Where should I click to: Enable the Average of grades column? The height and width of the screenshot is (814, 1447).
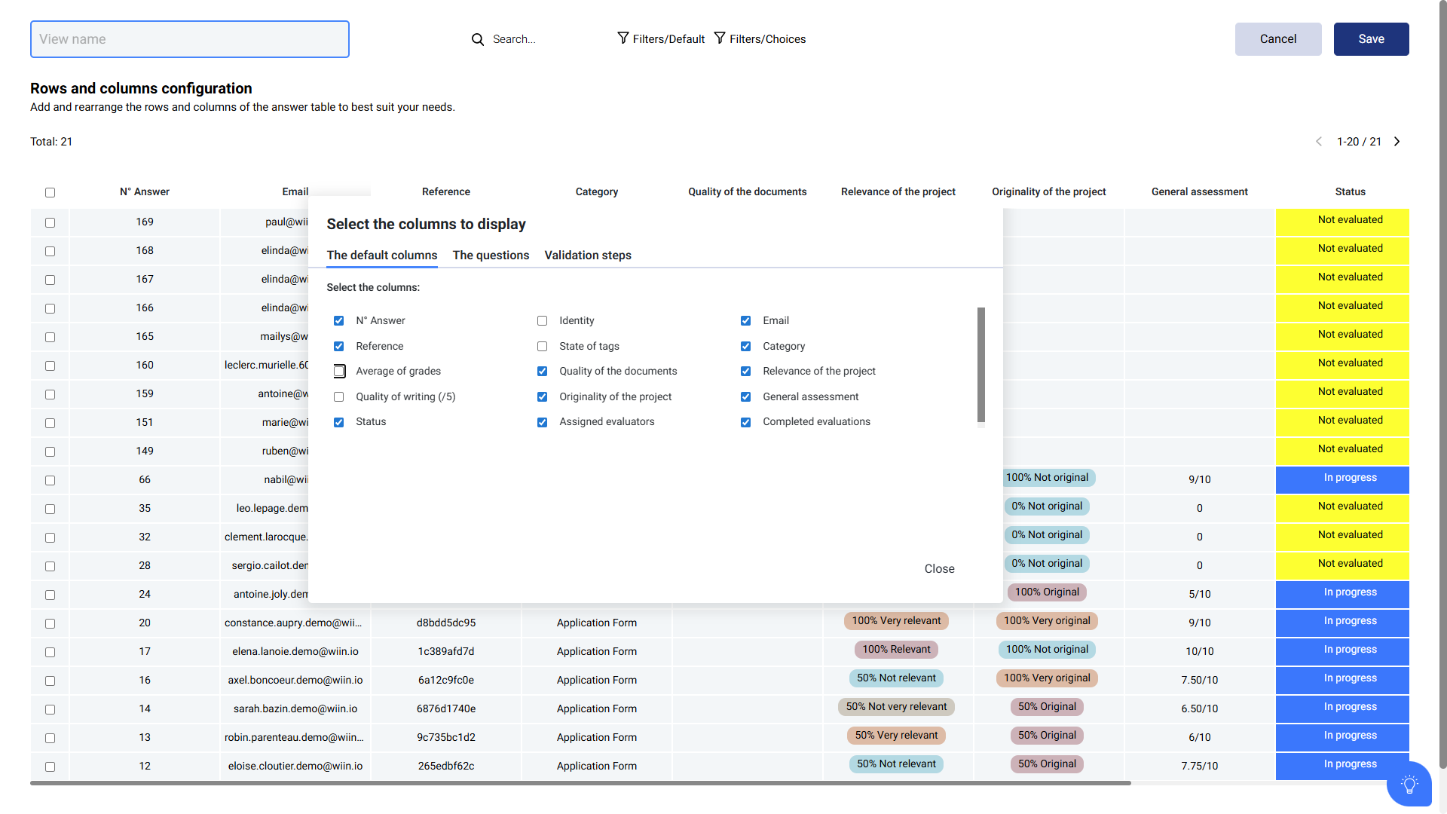pos(339,372)
